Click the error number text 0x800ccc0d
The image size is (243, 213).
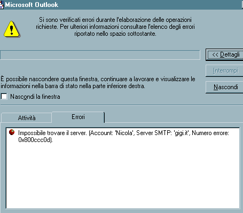tap(35, 140)
